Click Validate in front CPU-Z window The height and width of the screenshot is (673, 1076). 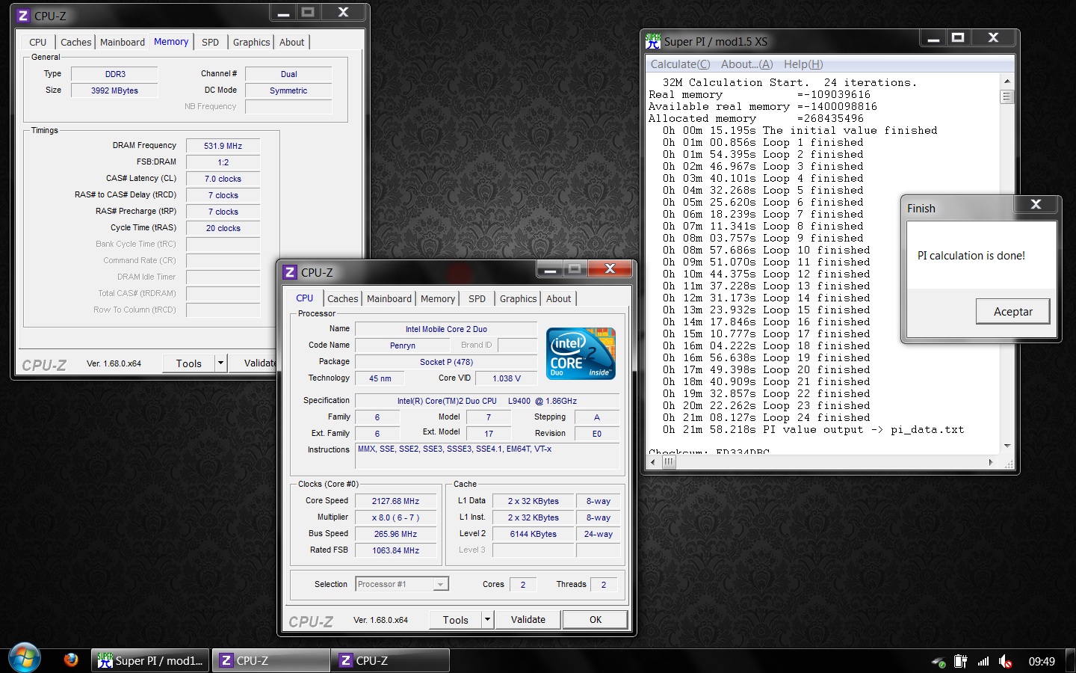528,619
